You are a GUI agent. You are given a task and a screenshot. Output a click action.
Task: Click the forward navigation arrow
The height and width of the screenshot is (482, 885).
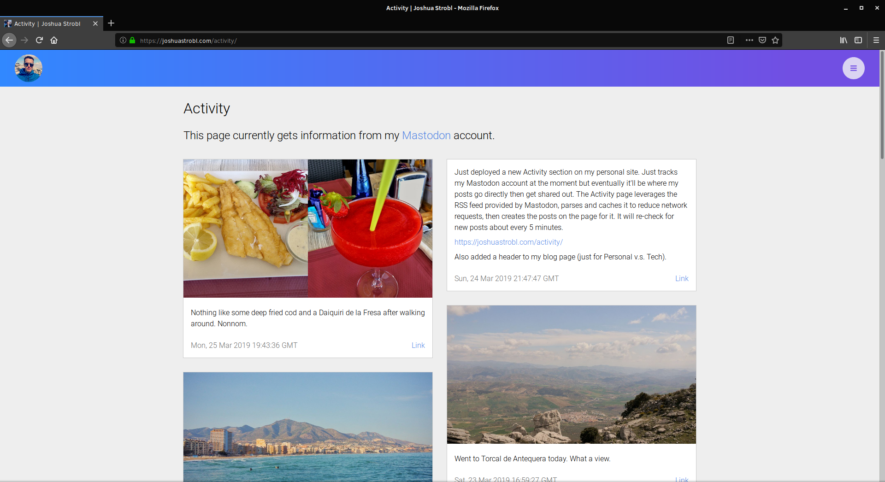pyautogui.click(x=24, y=40)
